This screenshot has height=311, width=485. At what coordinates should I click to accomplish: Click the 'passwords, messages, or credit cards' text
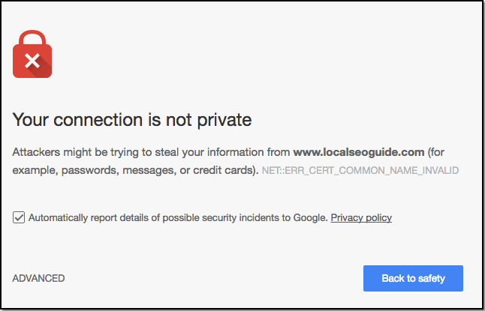pyautogui.click(x=158, y=170)
